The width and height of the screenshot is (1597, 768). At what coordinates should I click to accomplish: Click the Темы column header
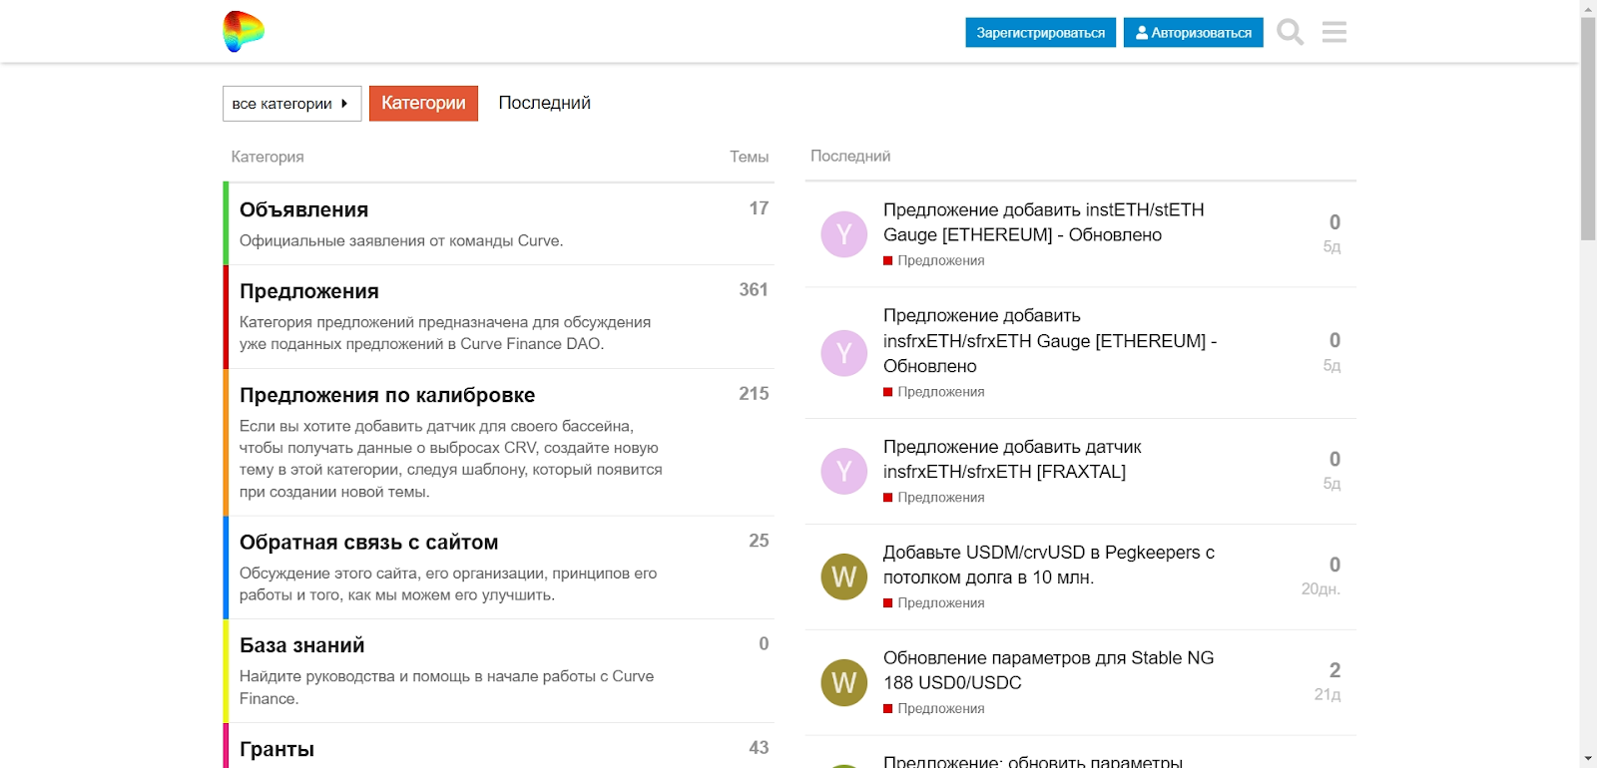tap(749, 157)
